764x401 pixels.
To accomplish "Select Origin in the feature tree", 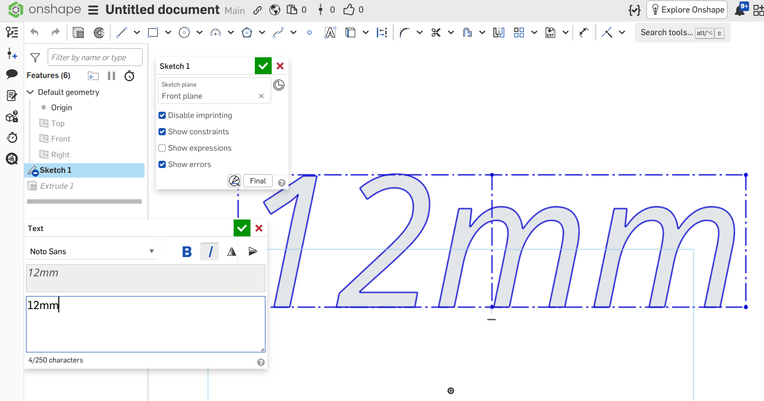I will coord(62,107).
